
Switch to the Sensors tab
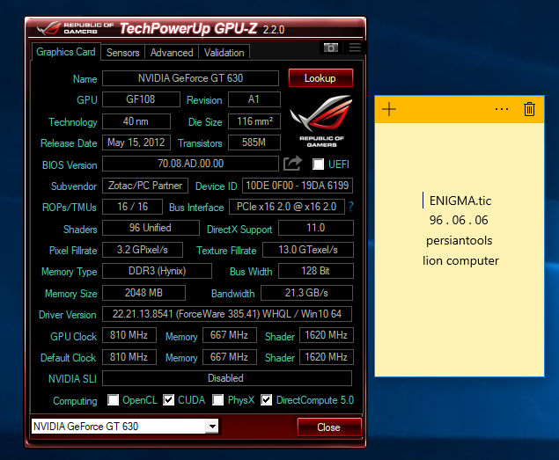coord(122,53)
